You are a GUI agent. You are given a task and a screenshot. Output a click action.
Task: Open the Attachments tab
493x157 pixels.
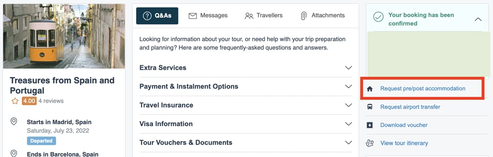pyautogui.click(x=323, y=16)
